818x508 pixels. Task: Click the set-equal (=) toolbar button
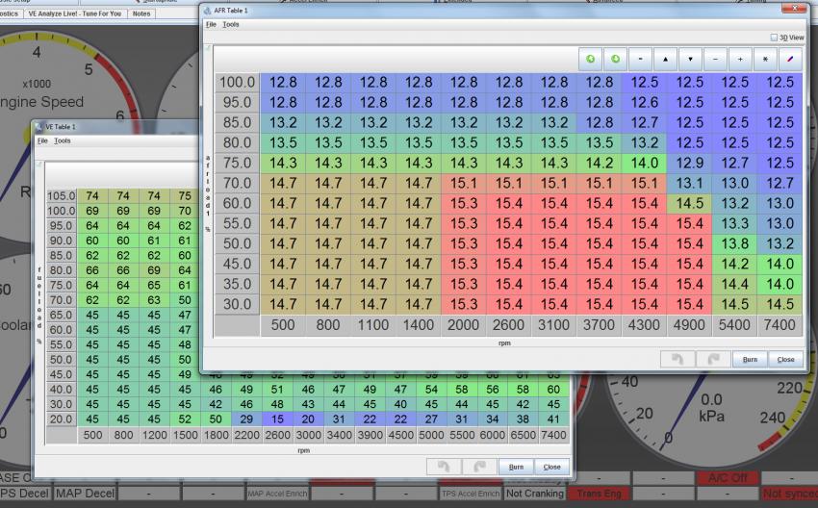click(x=641, y=59)
